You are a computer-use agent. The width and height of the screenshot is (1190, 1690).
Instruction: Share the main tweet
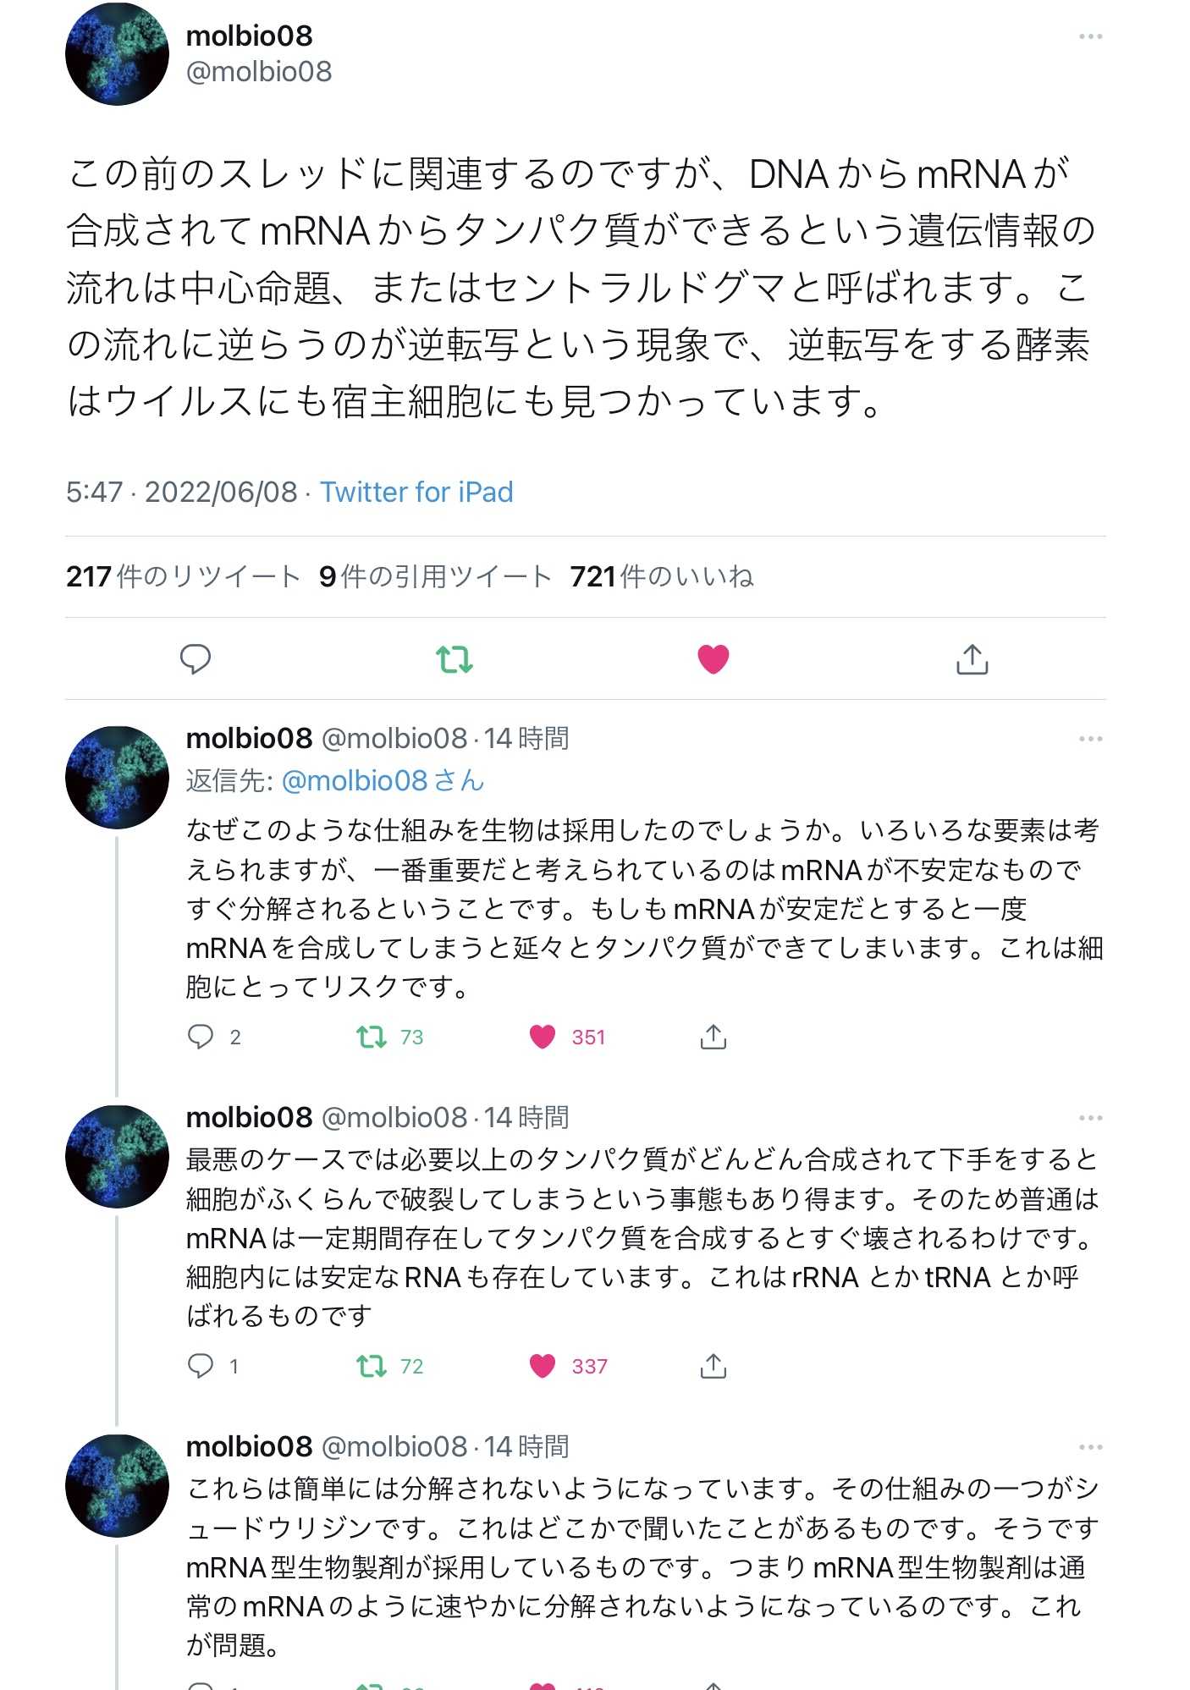tap(972, 659)
